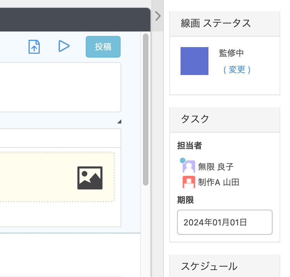Click the blue online dot on avatar

(x=183, y=160)
